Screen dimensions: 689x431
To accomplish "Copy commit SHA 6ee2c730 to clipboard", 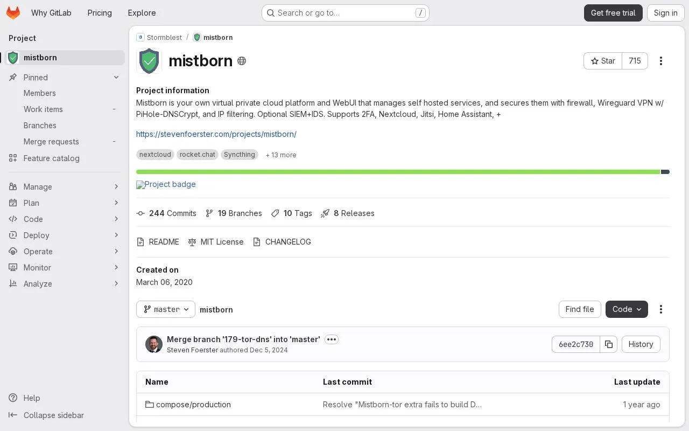I will point(609,344).
